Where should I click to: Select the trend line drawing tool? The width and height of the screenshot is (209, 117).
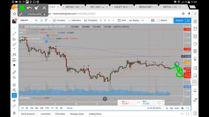(x=14, y=33)
